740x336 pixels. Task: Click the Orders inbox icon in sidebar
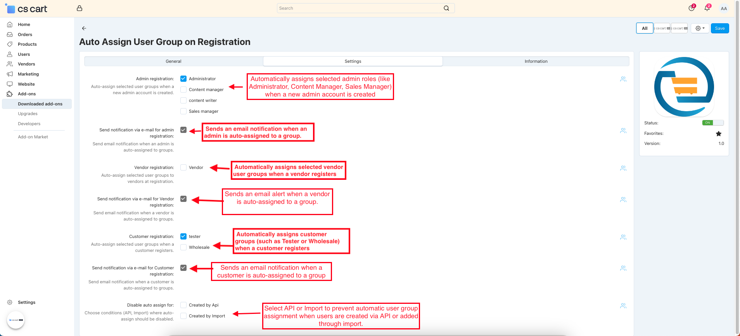coord(10,34)
